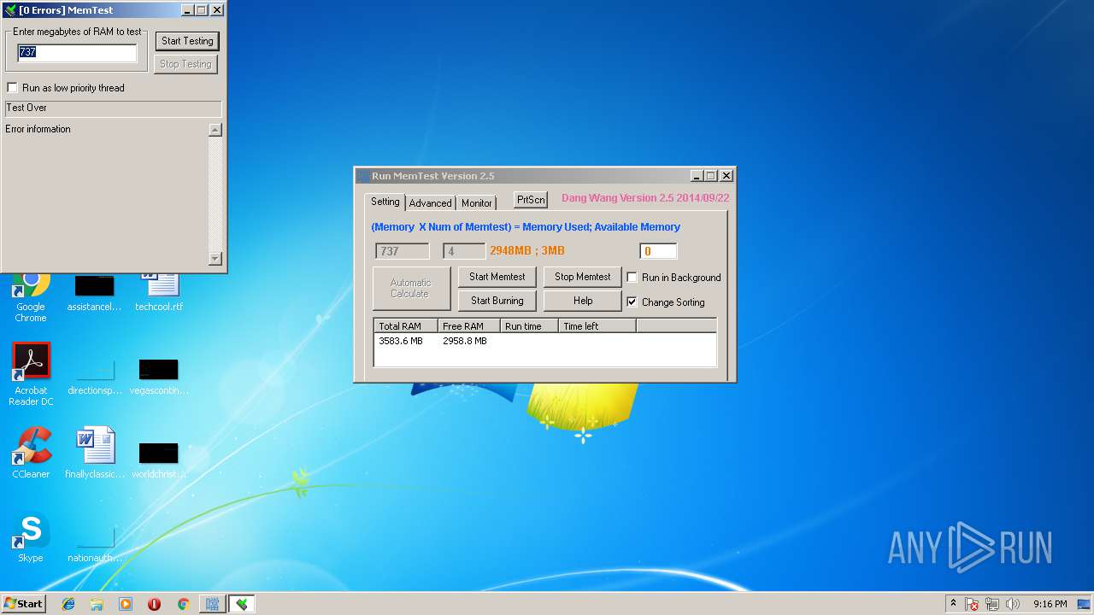Click Start Testing in MemTest window
The width and height of the screenshot is (1094, 615).
click(187, 41)
